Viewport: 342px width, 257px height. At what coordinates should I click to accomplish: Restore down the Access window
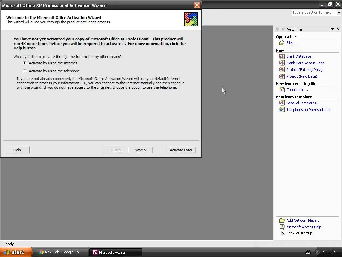tap(330, 4)
